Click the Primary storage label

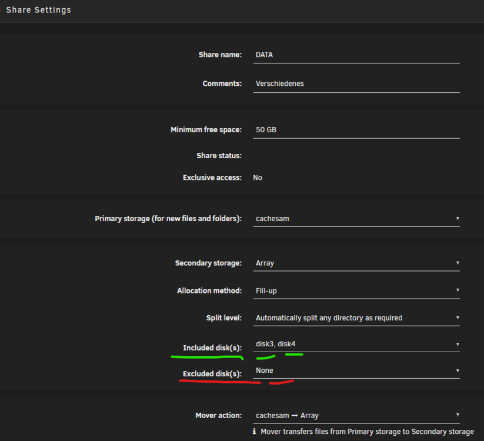coord(168,219)
